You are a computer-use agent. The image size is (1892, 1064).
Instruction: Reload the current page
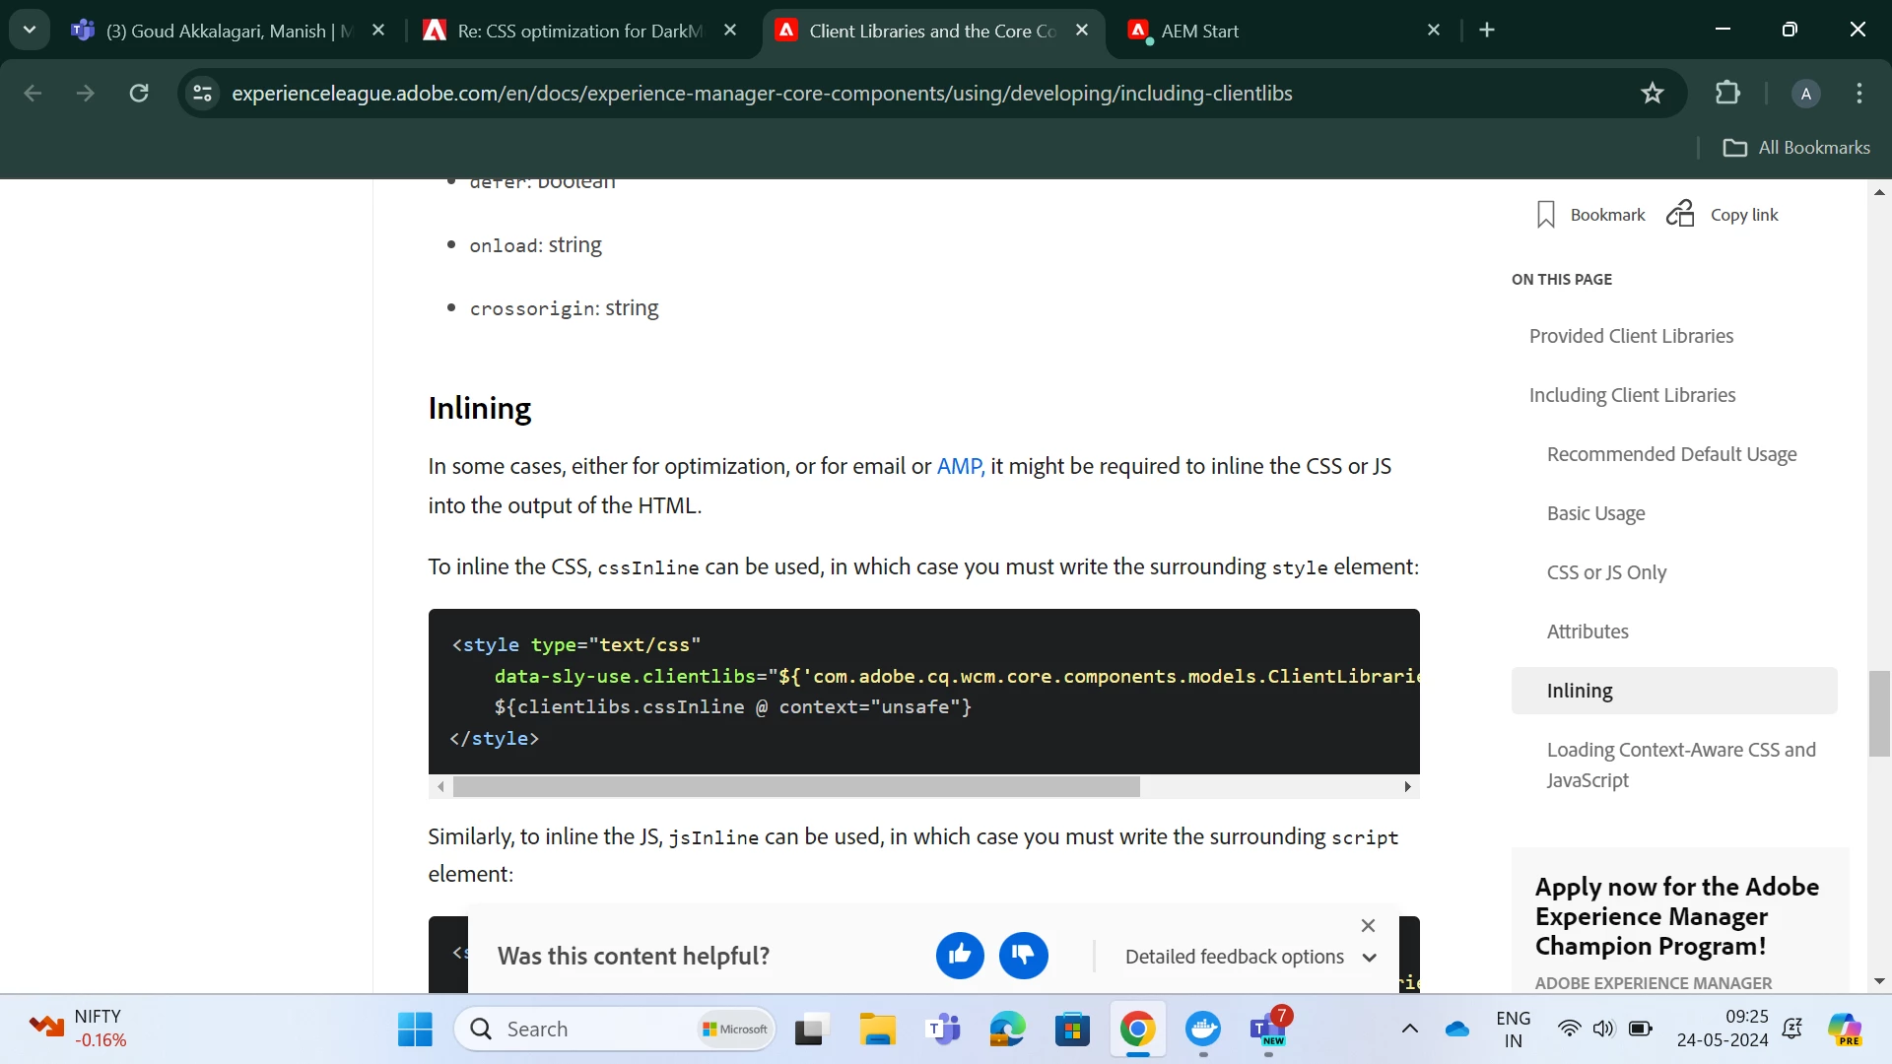pyautogui.click(x=139, y=94)
